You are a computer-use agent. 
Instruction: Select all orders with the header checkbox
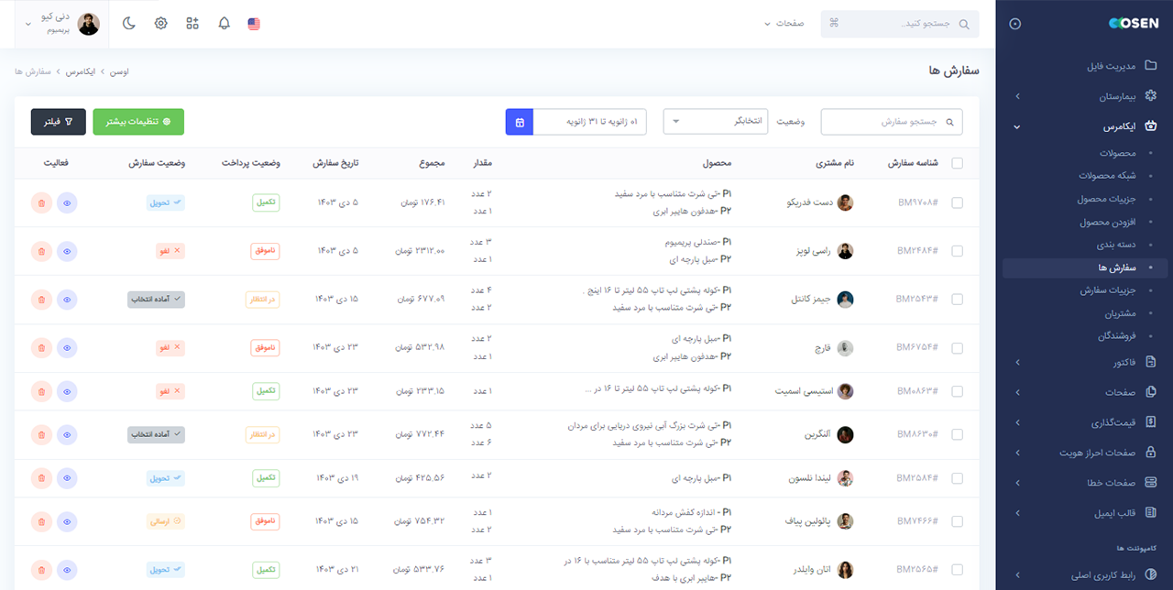click(957, 162)
